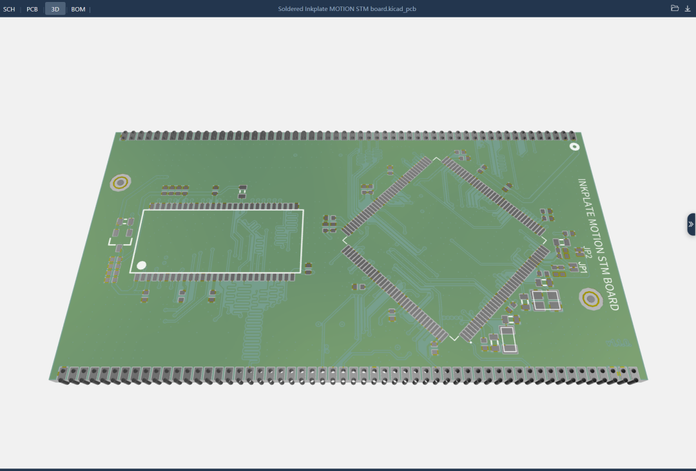Select the 3D viewer tab
Image resolution: width=696 pixels, height=471 pixels.
pyautogui.click(x=55, y=9)
